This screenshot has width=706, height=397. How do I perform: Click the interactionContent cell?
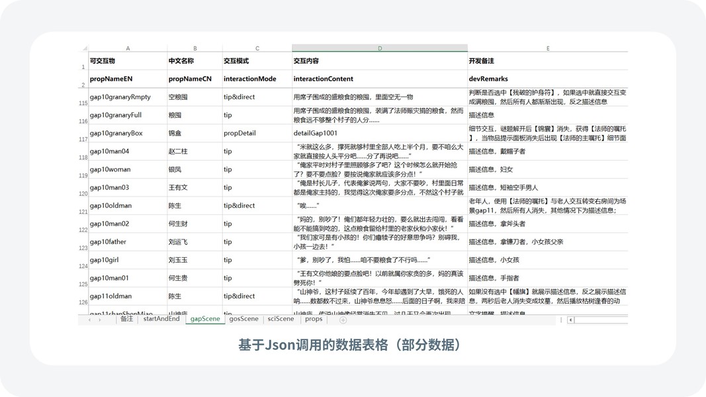pyautogui.click(x=380, y=79)
